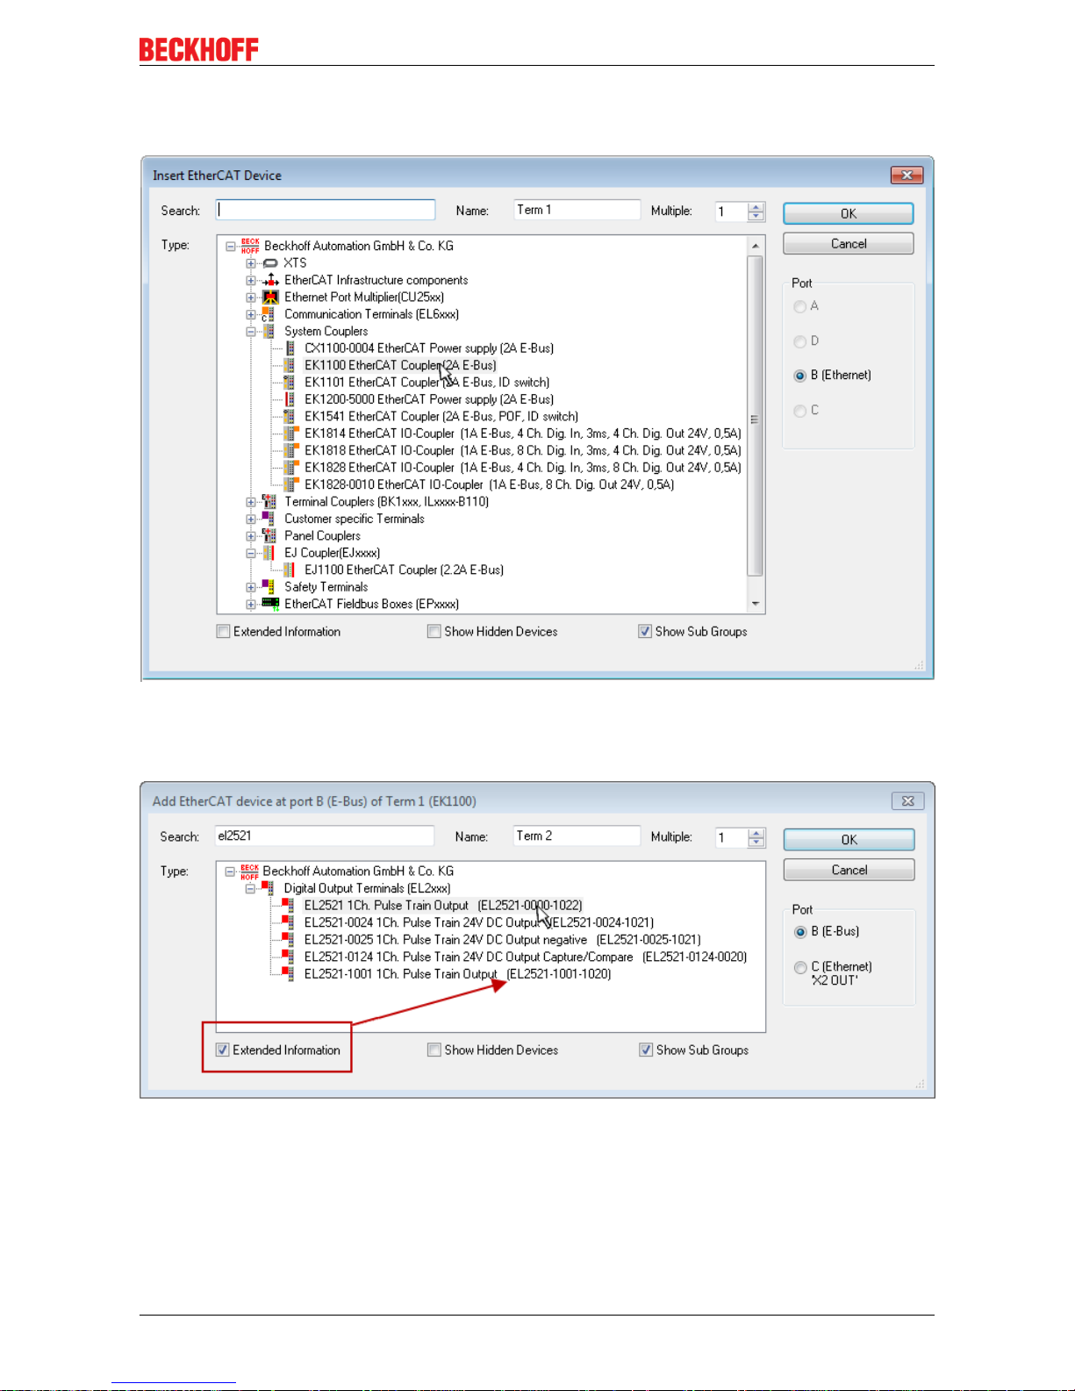The image size is (1075, 1391).
Task: Click the CX1100-0004 power supply icon
Action: click(x=290, y=348)
